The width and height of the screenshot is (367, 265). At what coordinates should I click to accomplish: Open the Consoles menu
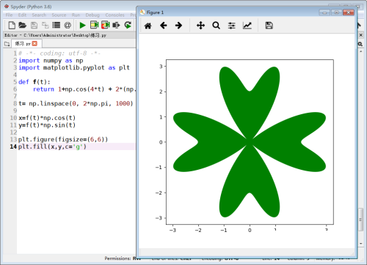(x=115, y=15)
